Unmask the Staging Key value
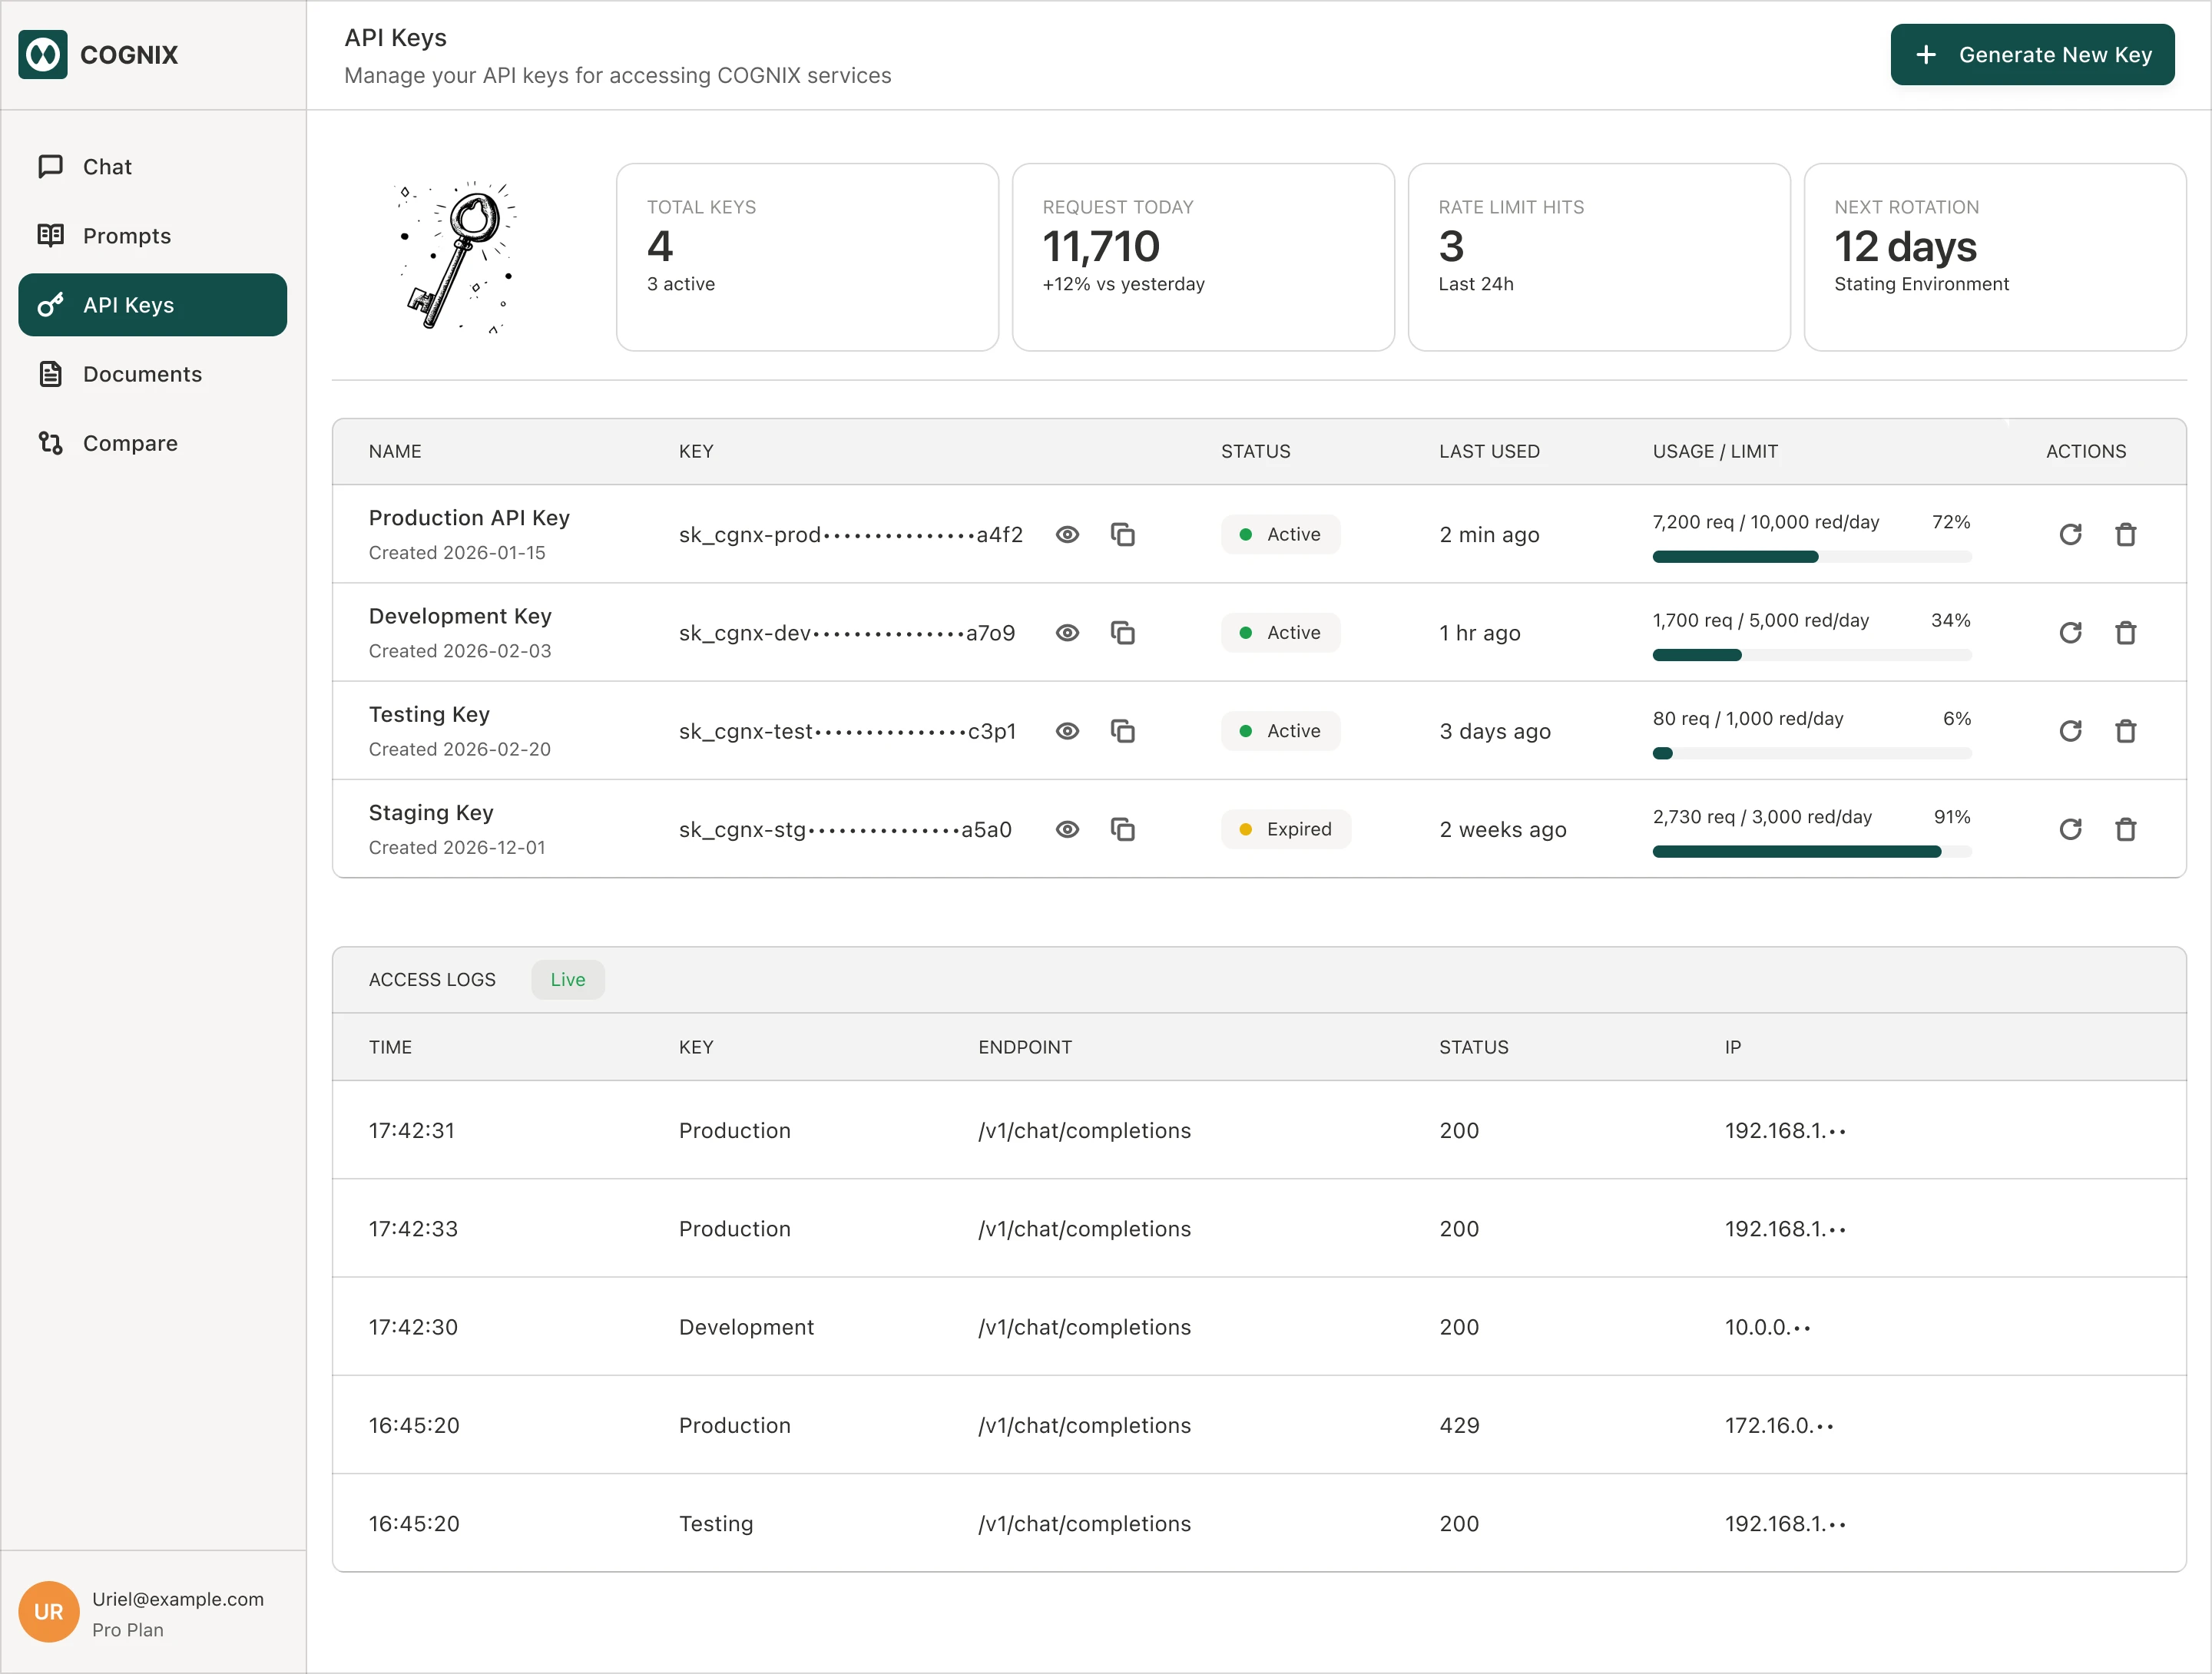Viewport: 2212px width, 1674px height. click(x=1067, y=829)
